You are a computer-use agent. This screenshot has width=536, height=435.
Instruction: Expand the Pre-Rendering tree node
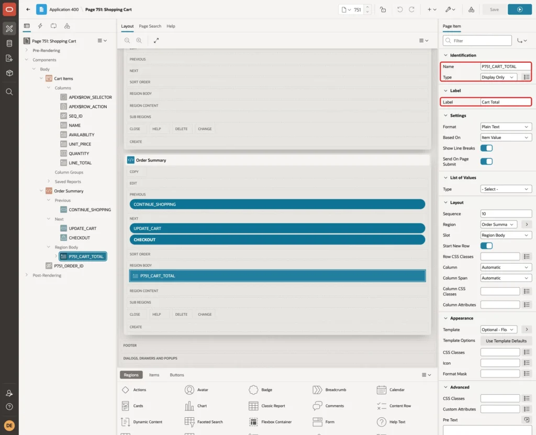click(27, 50)
